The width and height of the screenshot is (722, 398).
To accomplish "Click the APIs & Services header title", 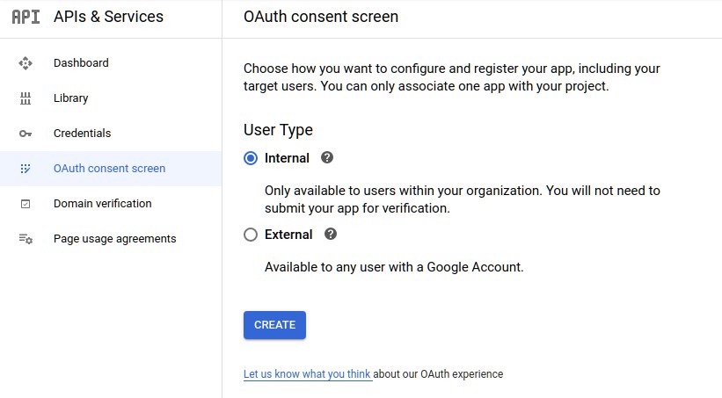I will (109, 17).
